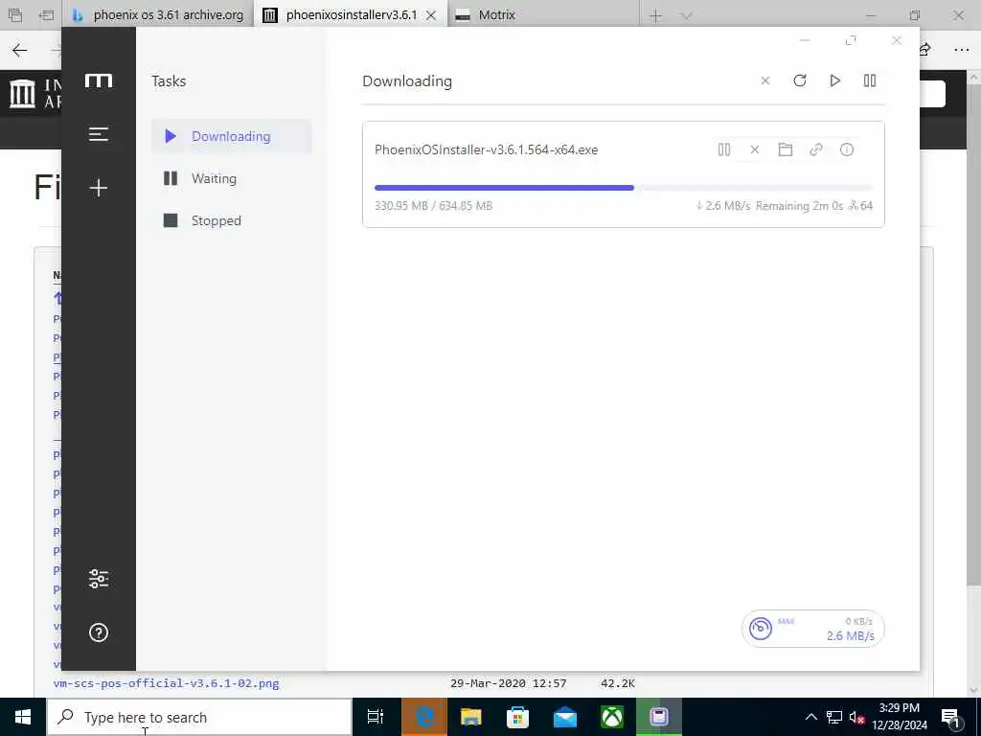This screenshot has width=981, height=736.
Task: Switch to phoenix os 3.61 archive.org tab
Action: 158,15
